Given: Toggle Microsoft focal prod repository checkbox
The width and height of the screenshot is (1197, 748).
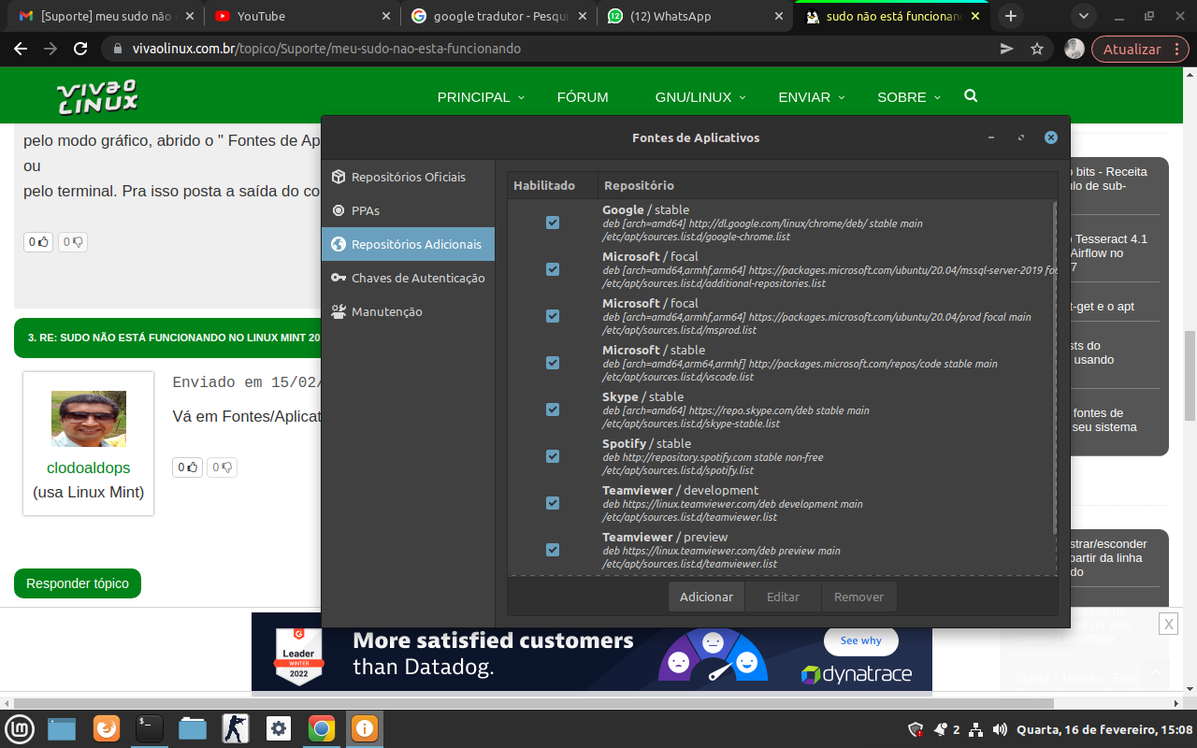Looking at the screenshot, I should tap(553, 316).
